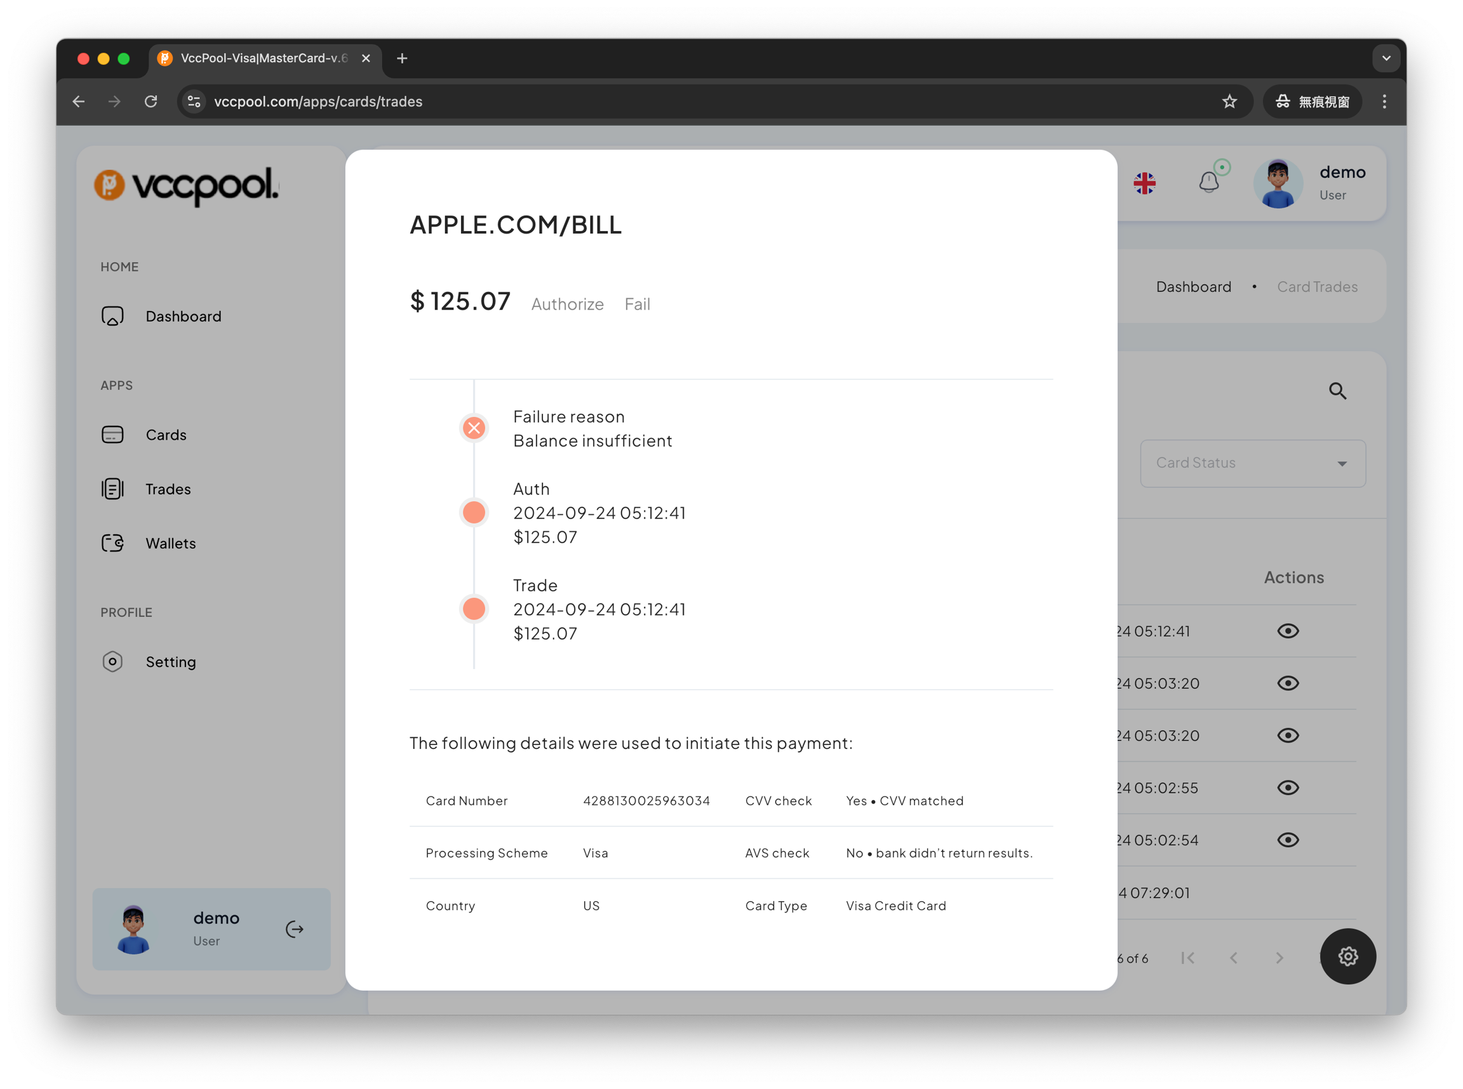
Task: Open the floating settings gear button
Action: [x=1347, y=956]
